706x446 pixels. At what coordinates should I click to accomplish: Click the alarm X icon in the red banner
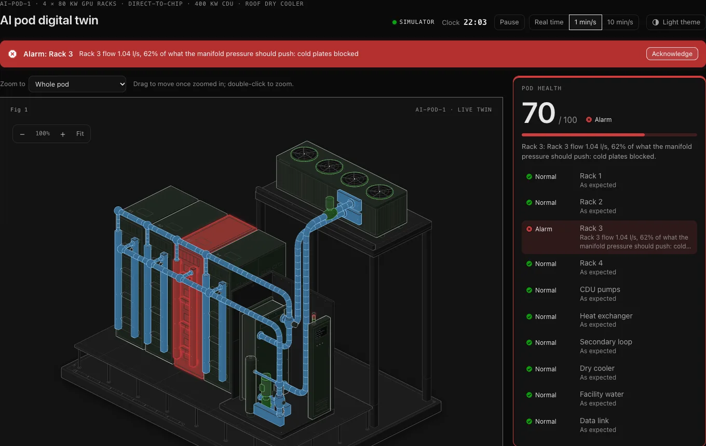[12, 54]
